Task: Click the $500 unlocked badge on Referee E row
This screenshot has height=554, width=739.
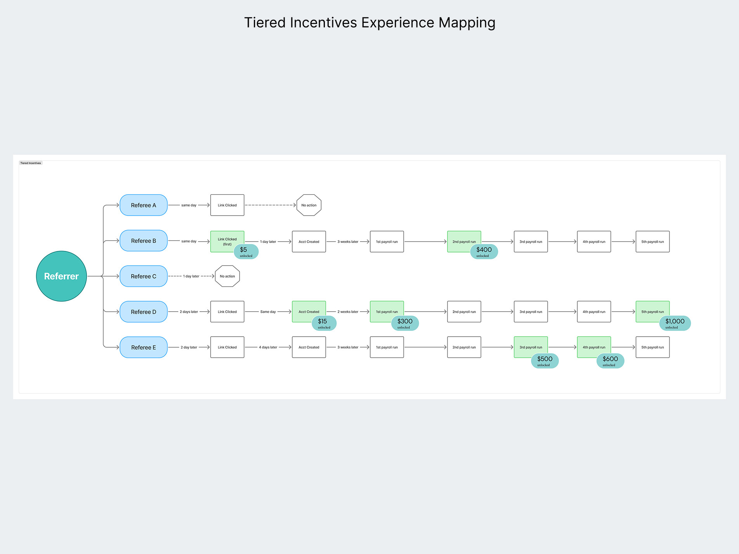Action: pyautogui.click(x=544, y=360)
